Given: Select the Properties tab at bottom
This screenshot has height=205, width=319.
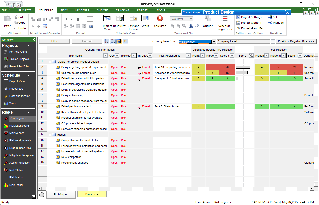Looking at the screenshot, I should click(92, 194).
